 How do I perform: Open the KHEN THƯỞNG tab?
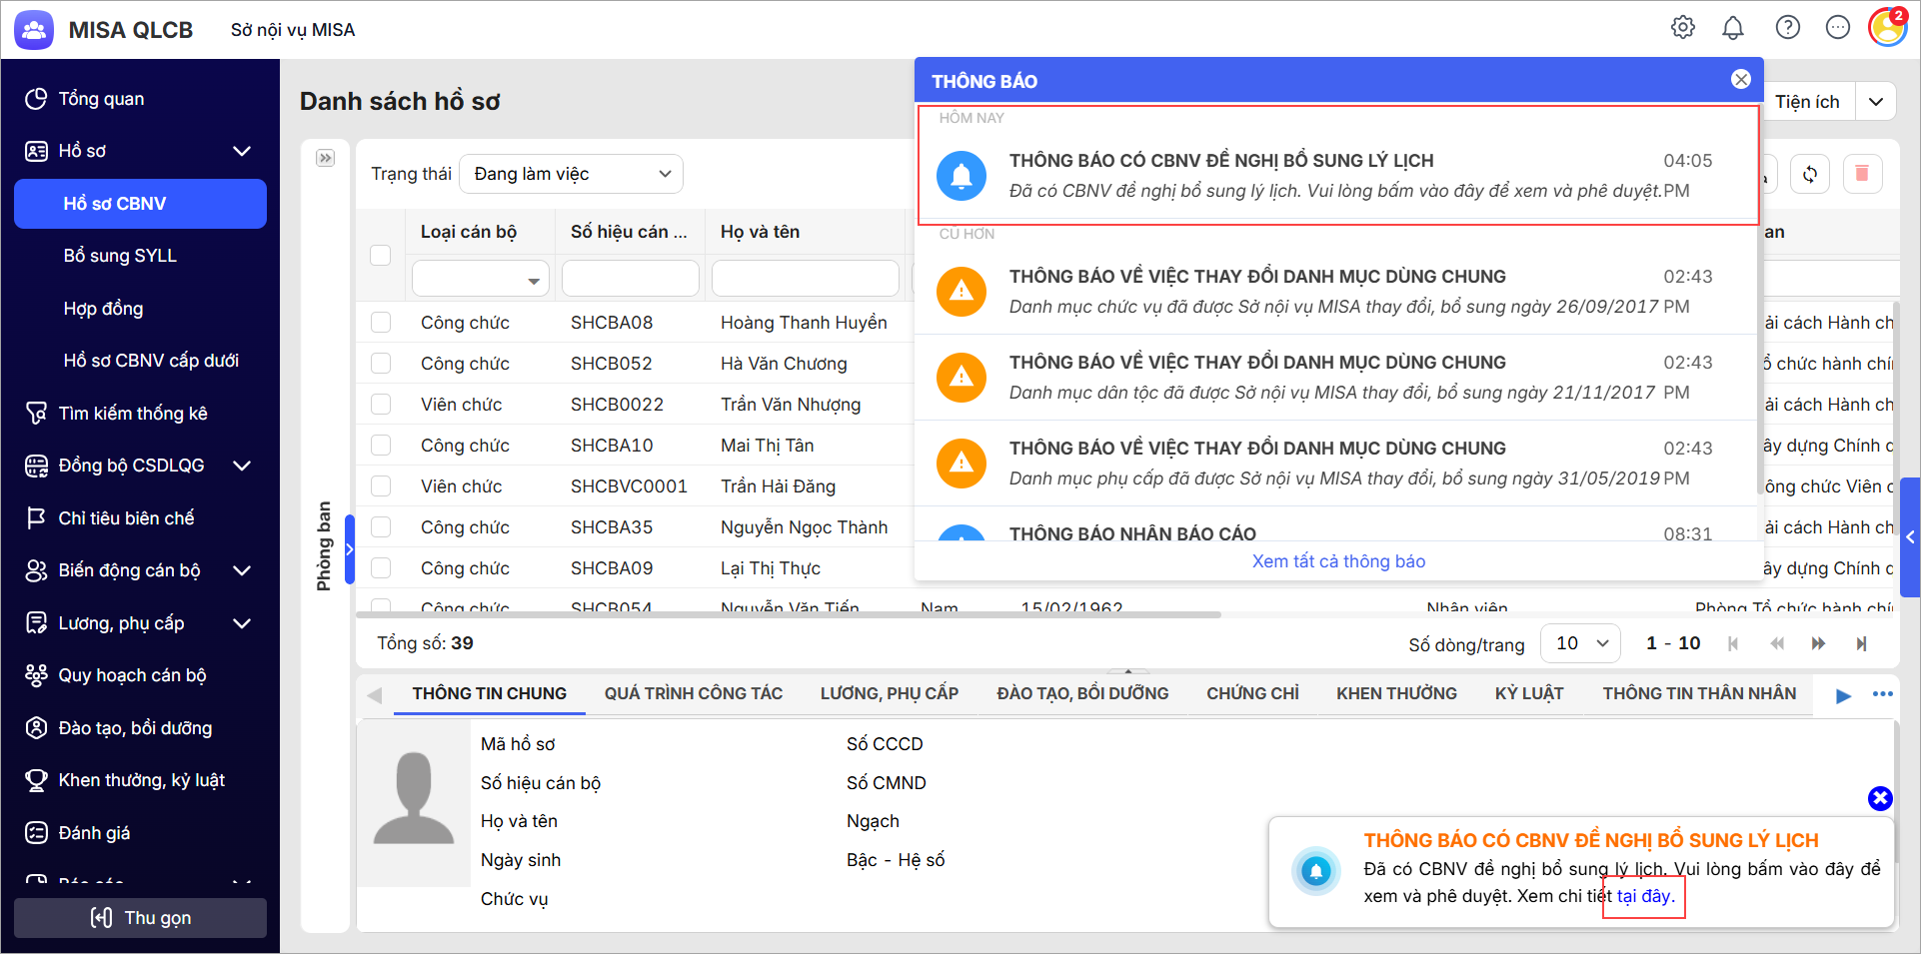1396,693
